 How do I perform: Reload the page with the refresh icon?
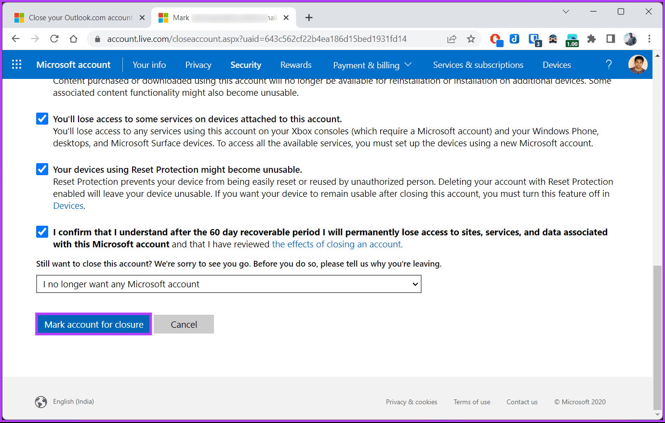click(54, 39)
